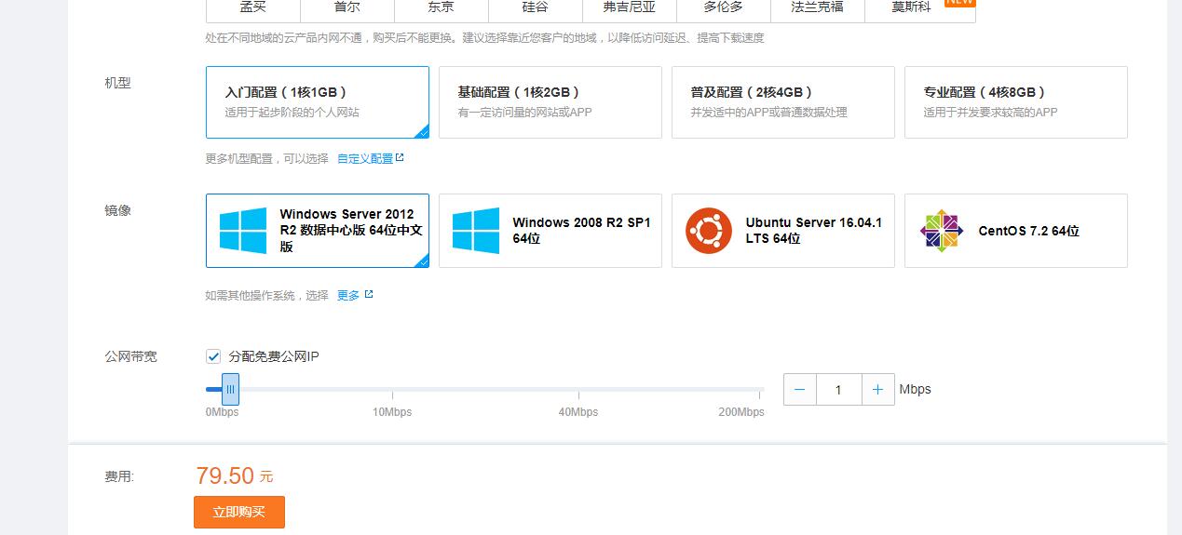1182x535 pixels.
Task: Click the 200Mbps slider label
Action: pos(741,411)
